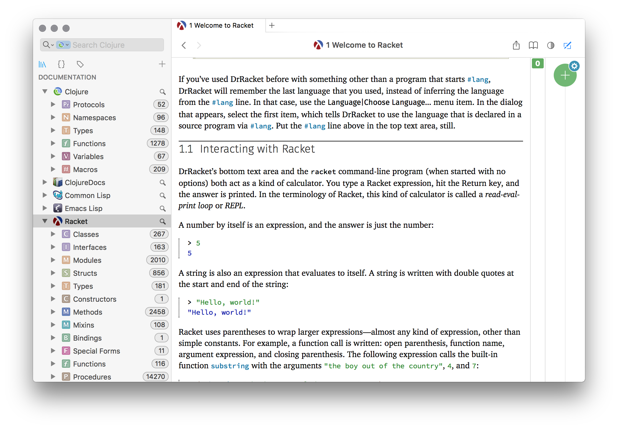Image resolution: width=618 pixels, height=429 pixels.
Task: Go back with the left chevron
Action: 184,45
